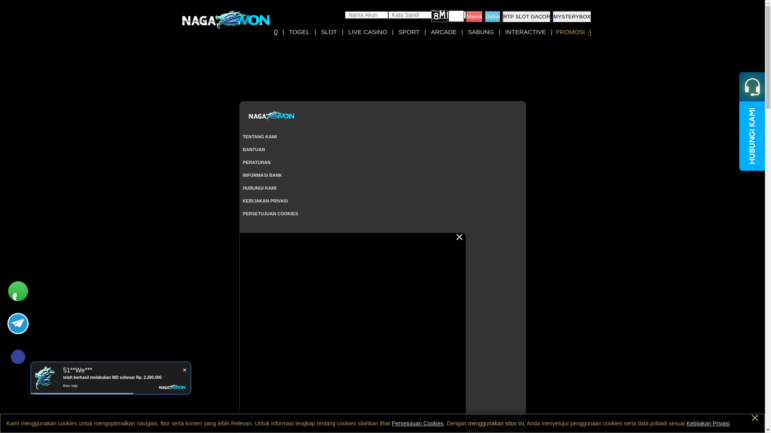
Task: Open PERATURAN link
Action: (x=257, y=162)
